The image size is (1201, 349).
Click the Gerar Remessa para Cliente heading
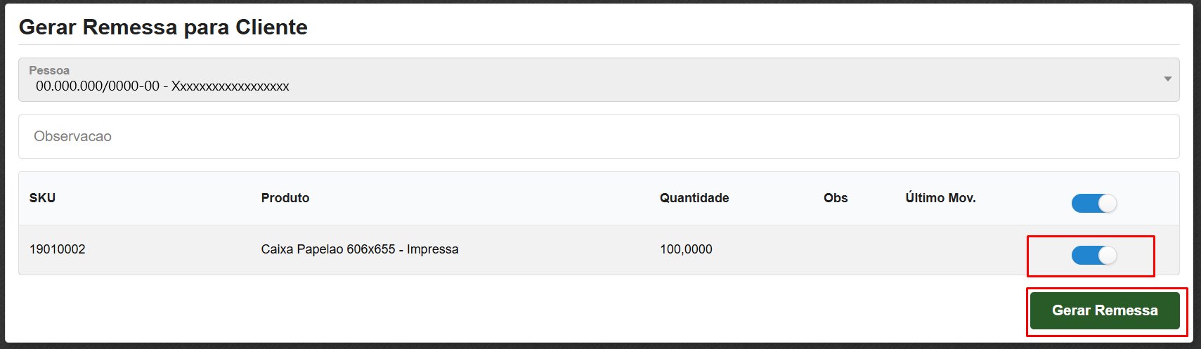pyautogui.click(x=163, y=27)
